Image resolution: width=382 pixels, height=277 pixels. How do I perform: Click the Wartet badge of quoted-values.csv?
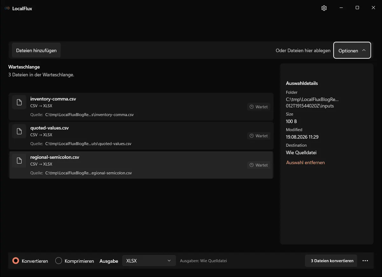click(x=258, y=136)
